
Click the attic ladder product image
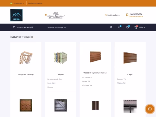pyautogui.click(x=26, y=58)
